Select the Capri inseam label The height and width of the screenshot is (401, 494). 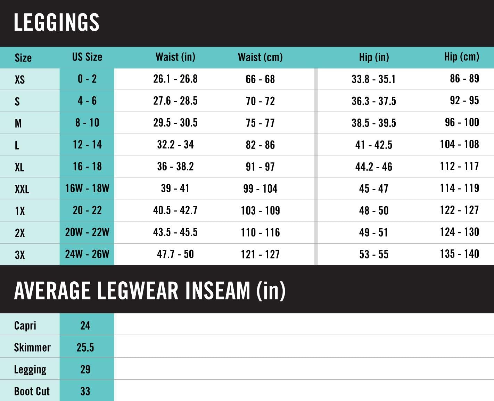pos(25,326)
